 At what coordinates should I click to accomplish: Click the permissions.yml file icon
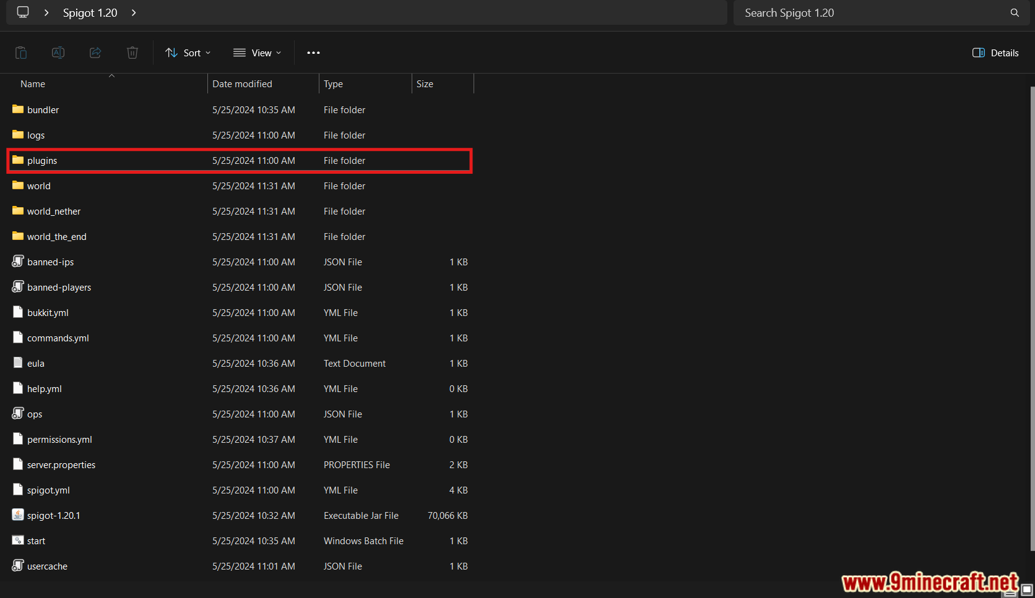pos(18,439)
